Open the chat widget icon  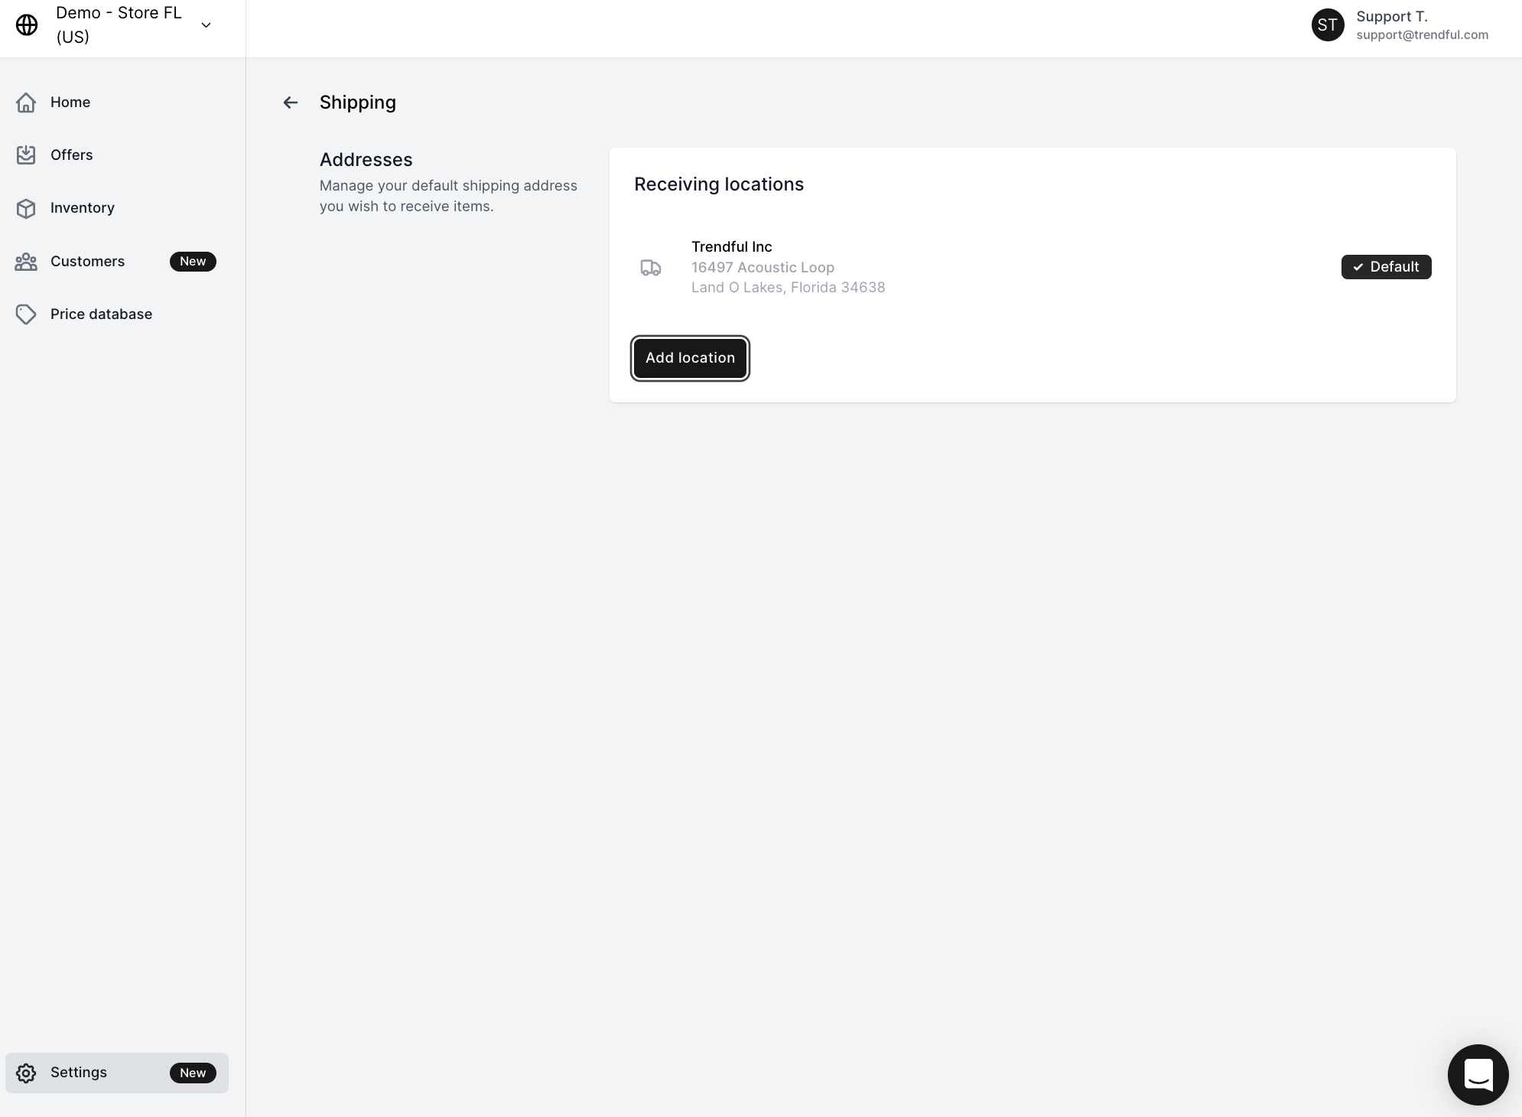(x=1478, y=1074)
